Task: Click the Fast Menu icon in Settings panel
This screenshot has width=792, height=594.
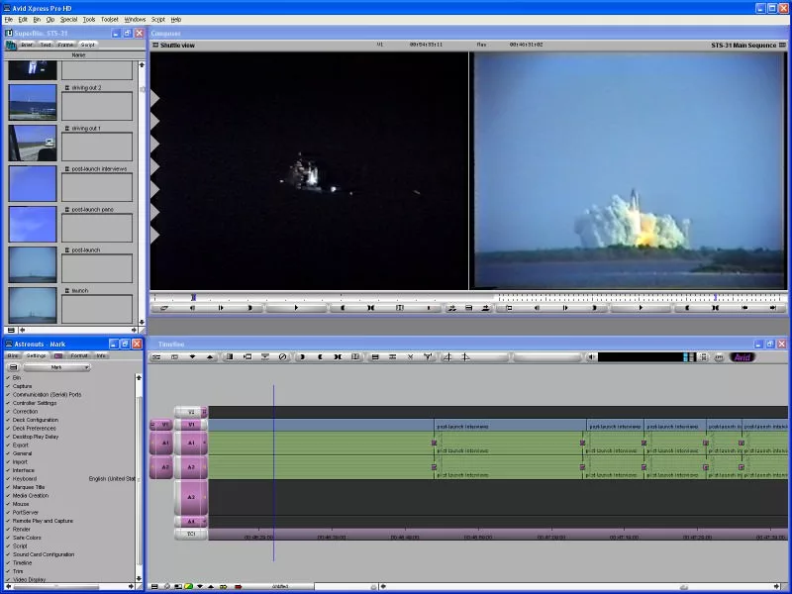Action: click(x=13, y=367)
